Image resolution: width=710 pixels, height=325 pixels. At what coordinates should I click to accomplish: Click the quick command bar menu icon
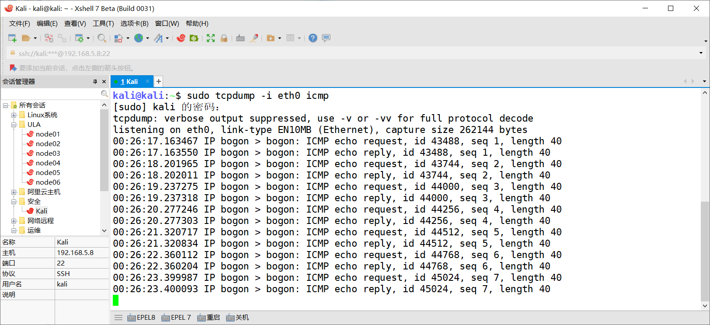coord(118,318)
